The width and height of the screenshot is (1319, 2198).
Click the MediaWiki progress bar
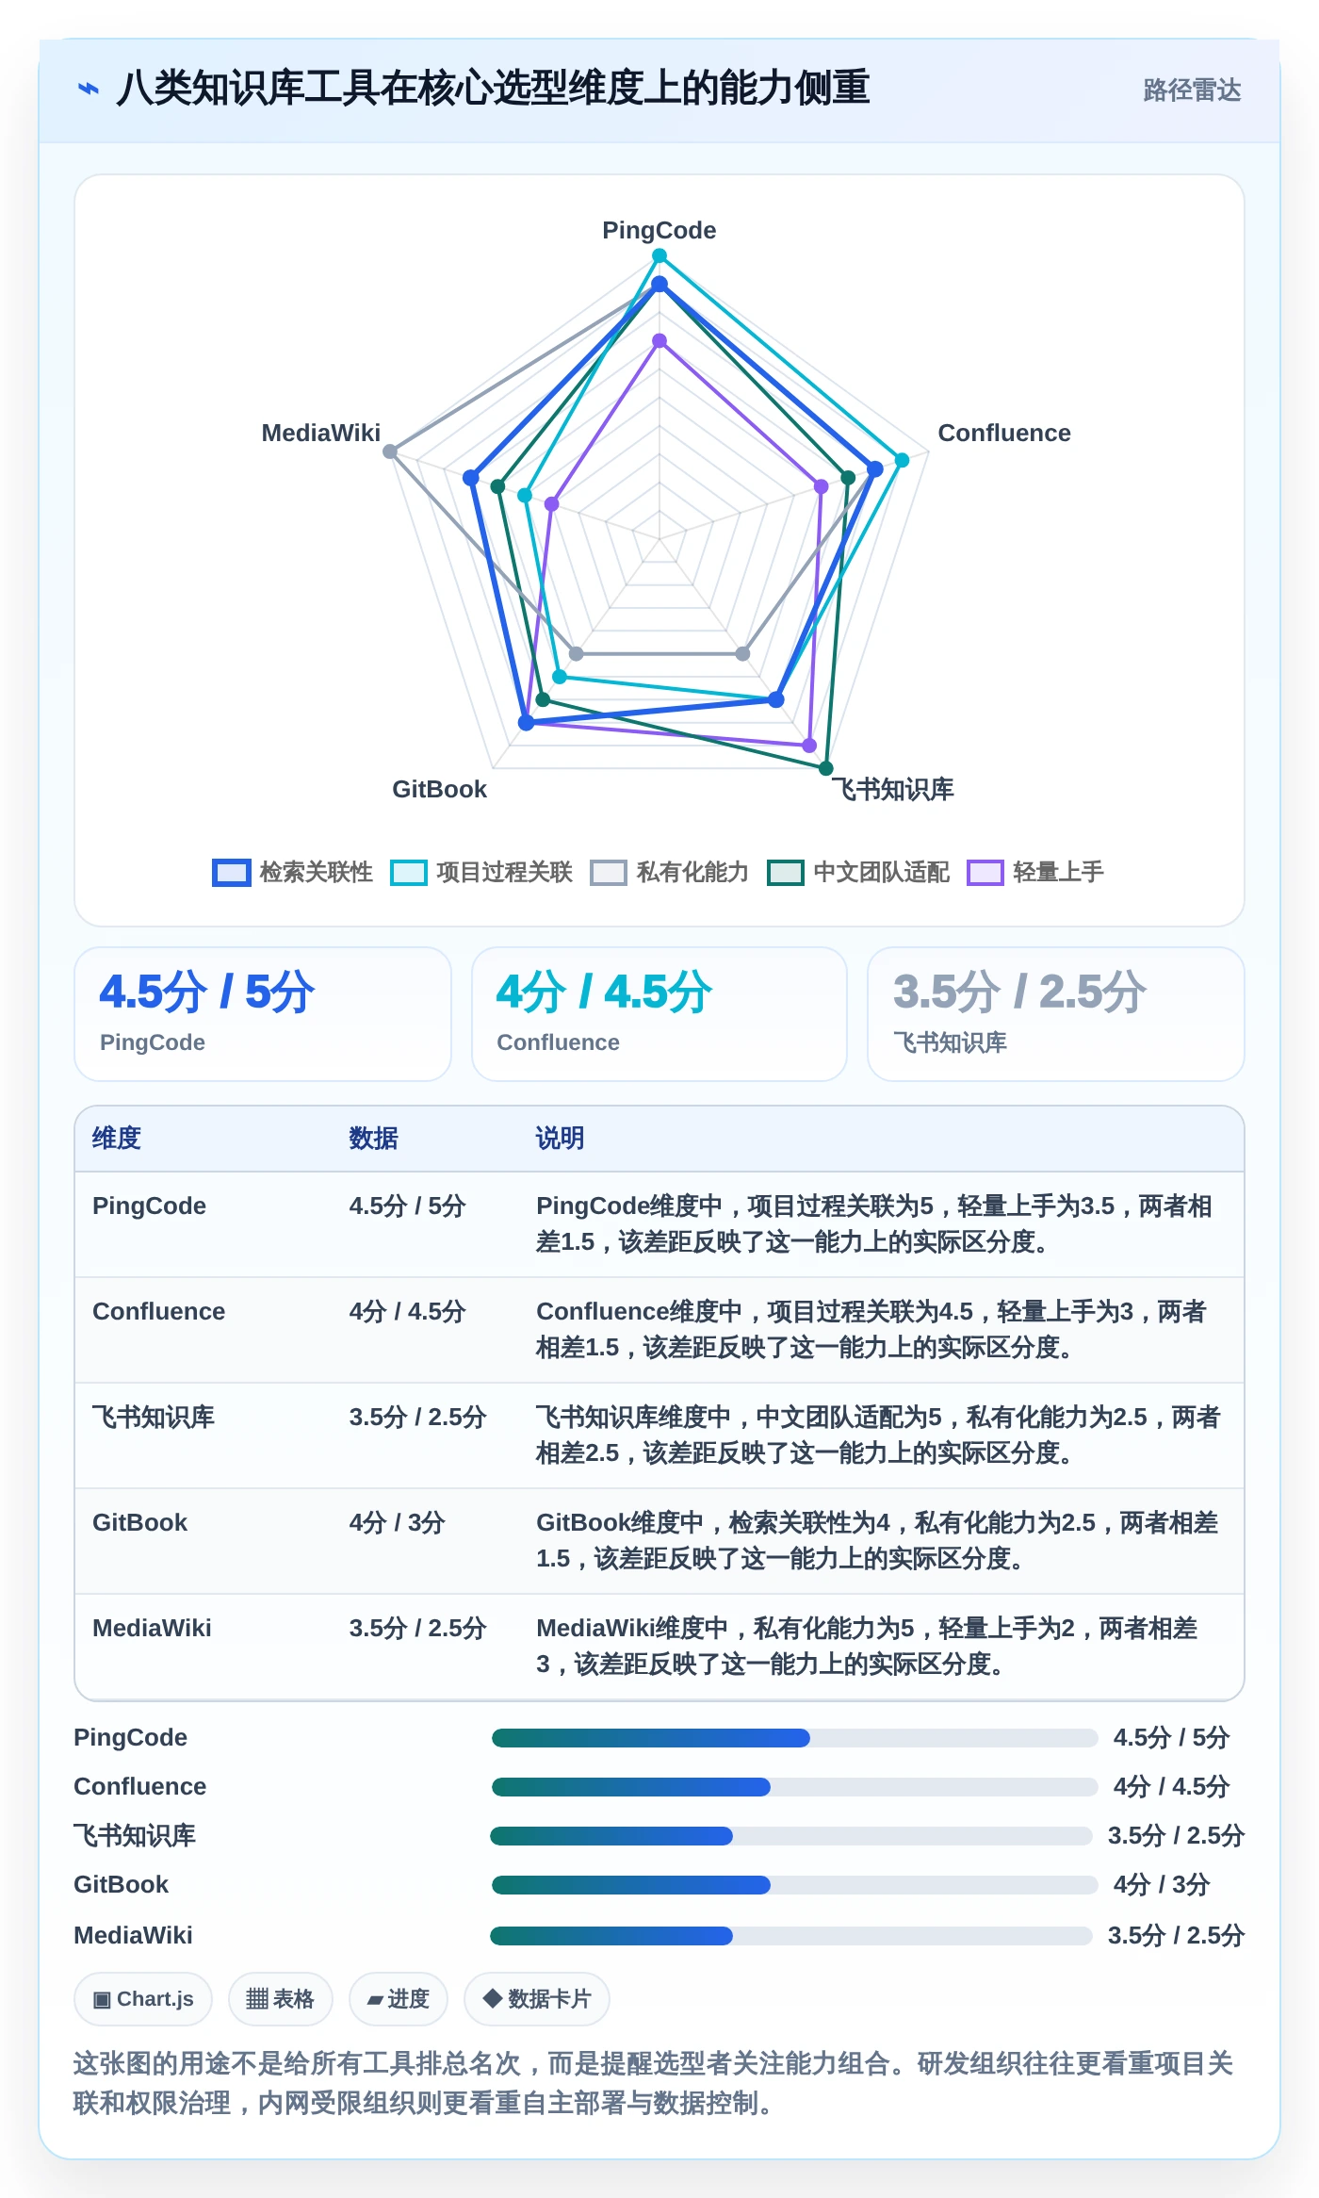[x=791, y=1936]
